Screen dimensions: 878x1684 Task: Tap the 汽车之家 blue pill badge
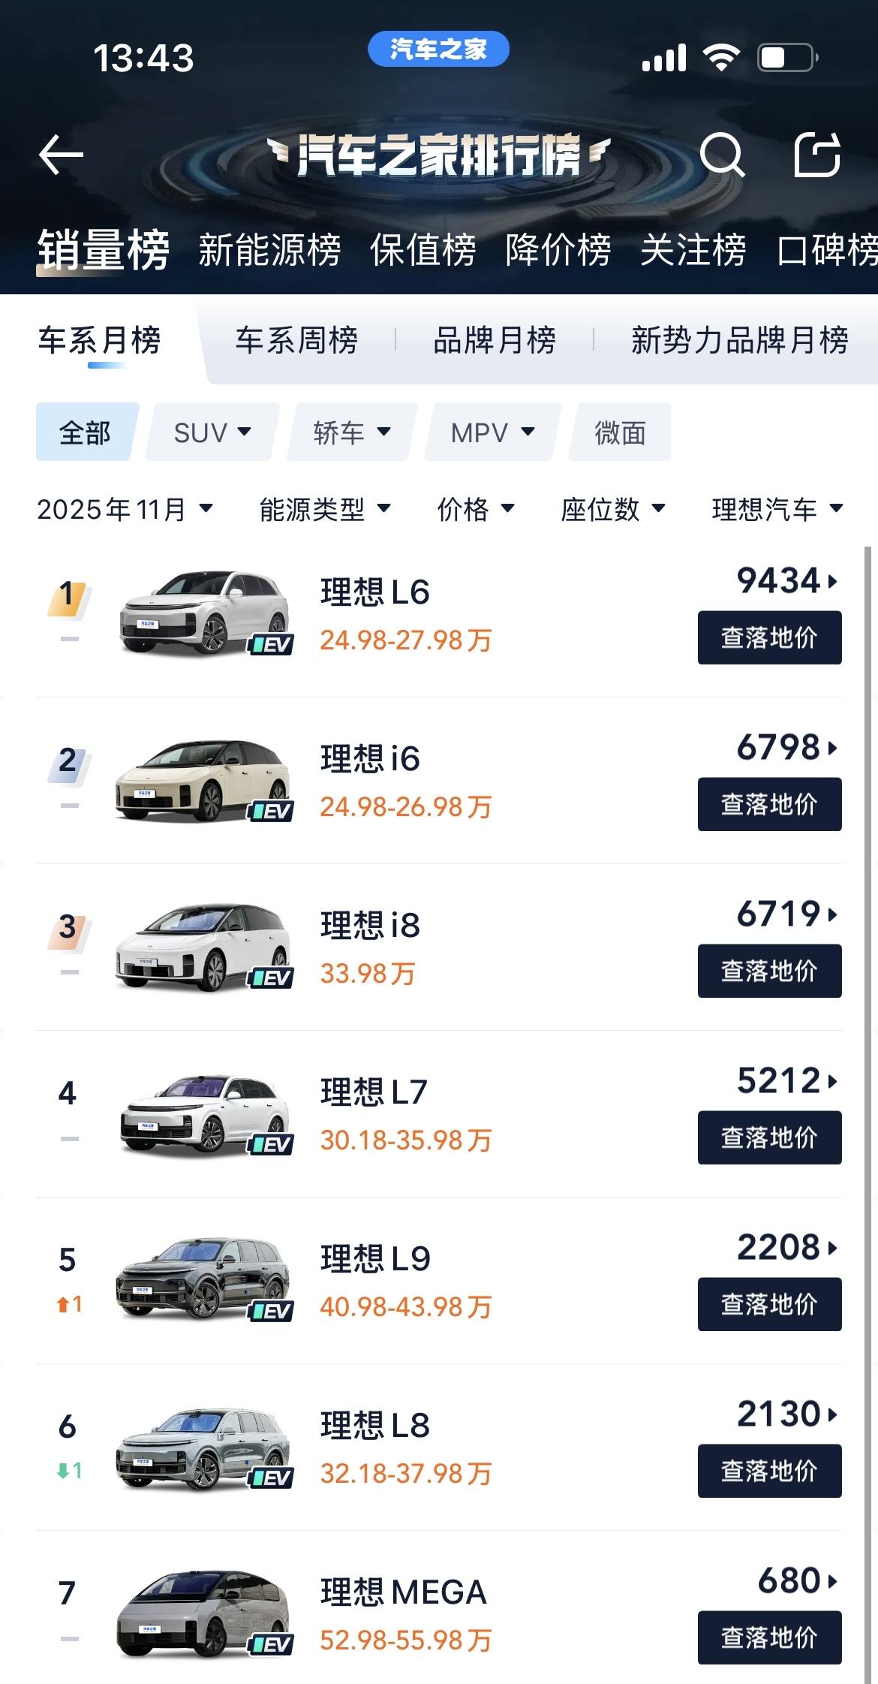click(x=438, y=50)
